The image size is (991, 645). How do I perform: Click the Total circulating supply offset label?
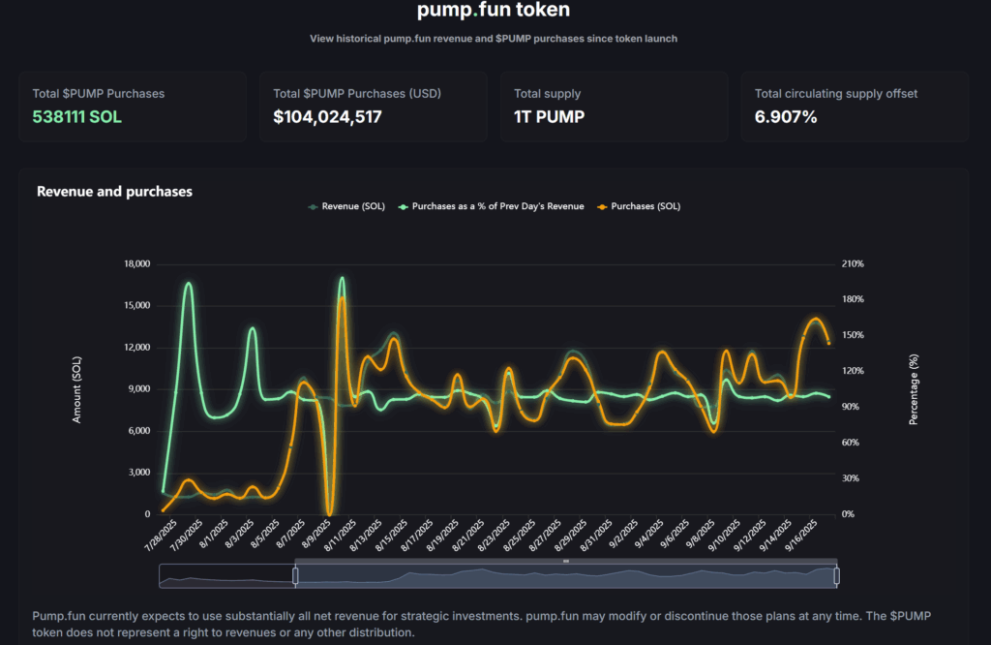836,94
